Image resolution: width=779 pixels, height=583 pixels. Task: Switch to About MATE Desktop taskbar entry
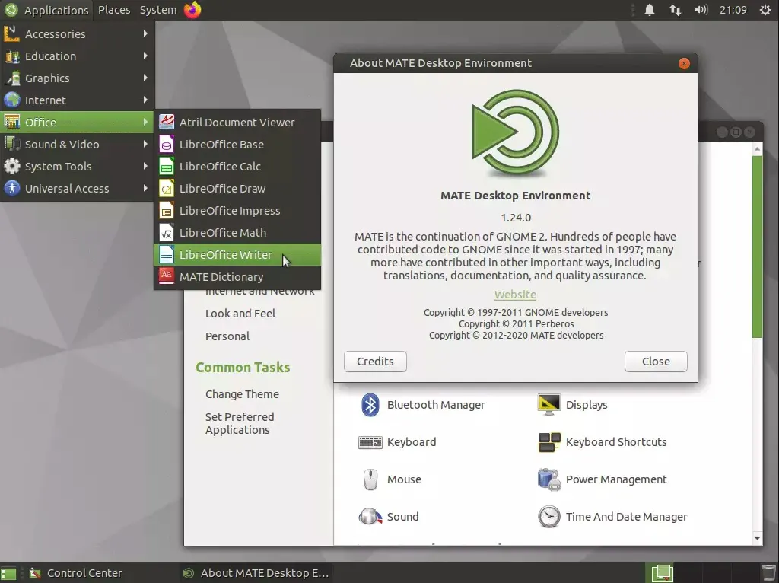pos(256,573)
